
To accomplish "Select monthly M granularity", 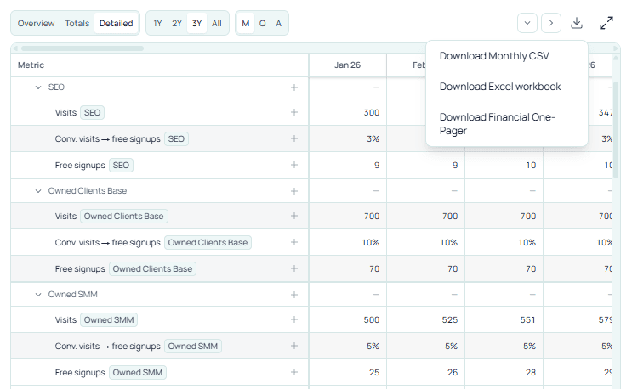I will 246,23.
